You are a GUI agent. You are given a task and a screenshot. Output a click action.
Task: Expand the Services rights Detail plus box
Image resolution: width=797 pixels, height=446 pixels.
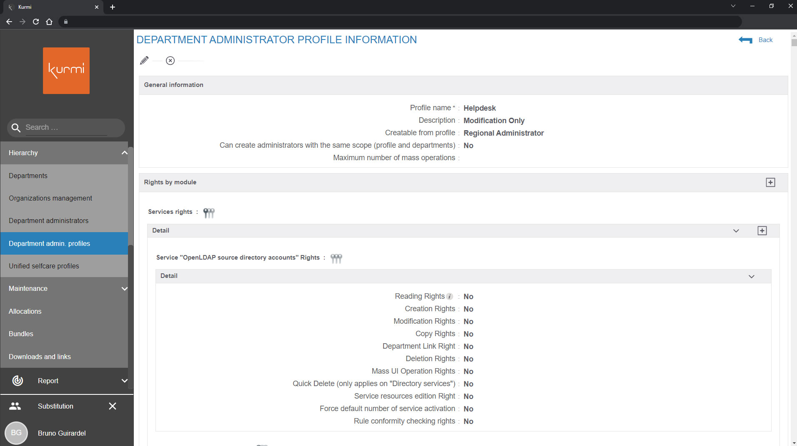762,231
